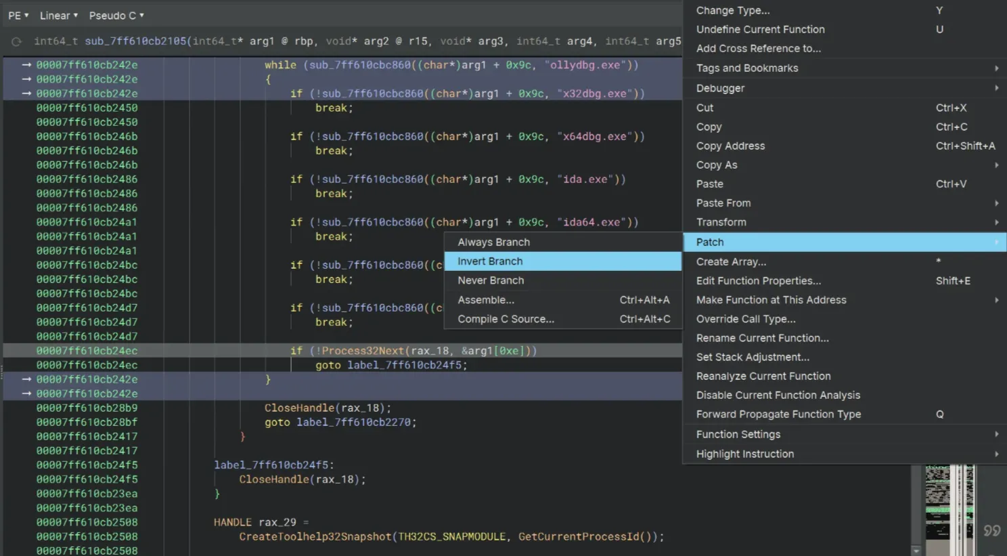The height and width of the screenshot is (556, 1007).
Task: Expand the Highlight Instruction submenu
Action: [745, 454]
